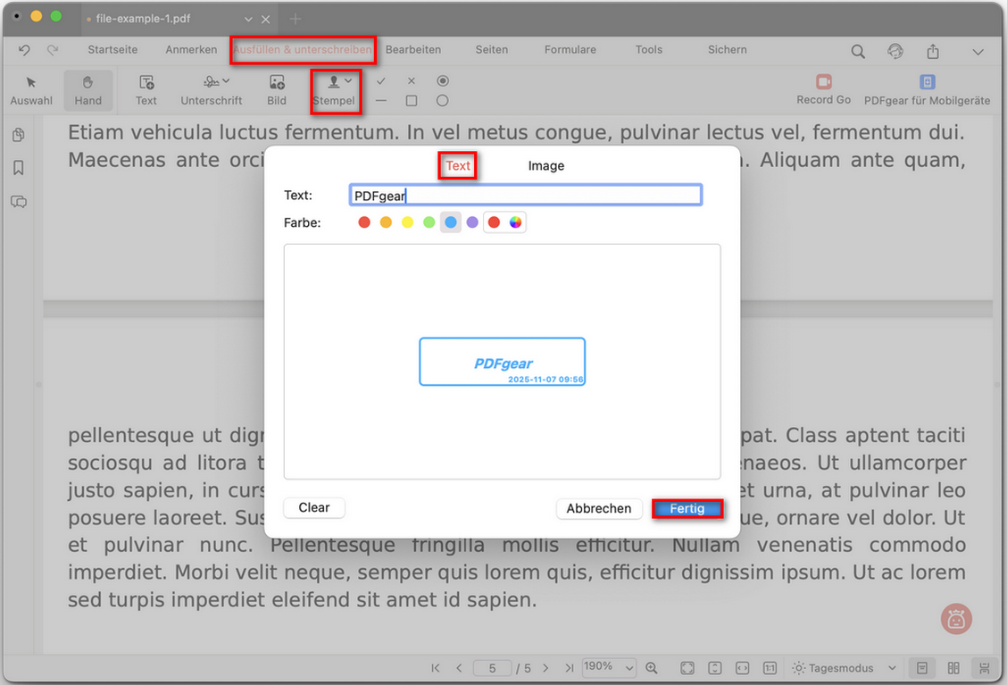Open the bookmarks sidebar panel
Screen dimensions: 1007x685
coord(19,169)
